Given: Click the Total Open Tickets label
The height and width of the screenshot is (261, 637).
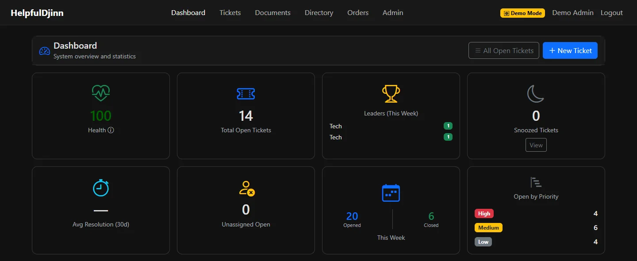Looking at the screenshot, I should coord(246,130).
